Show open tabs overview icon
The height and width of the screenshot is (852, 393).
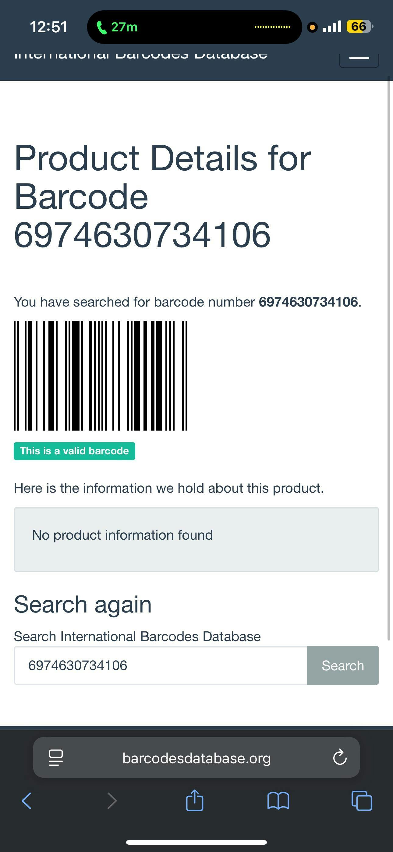click(362, 801)
